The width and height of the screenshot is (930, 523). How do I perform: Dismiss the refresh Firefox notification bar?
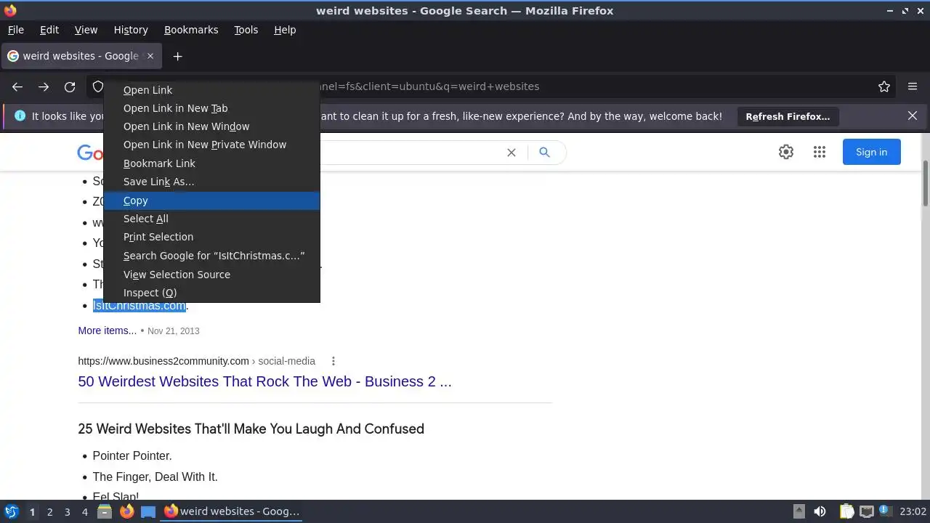(x=913, y=115)
